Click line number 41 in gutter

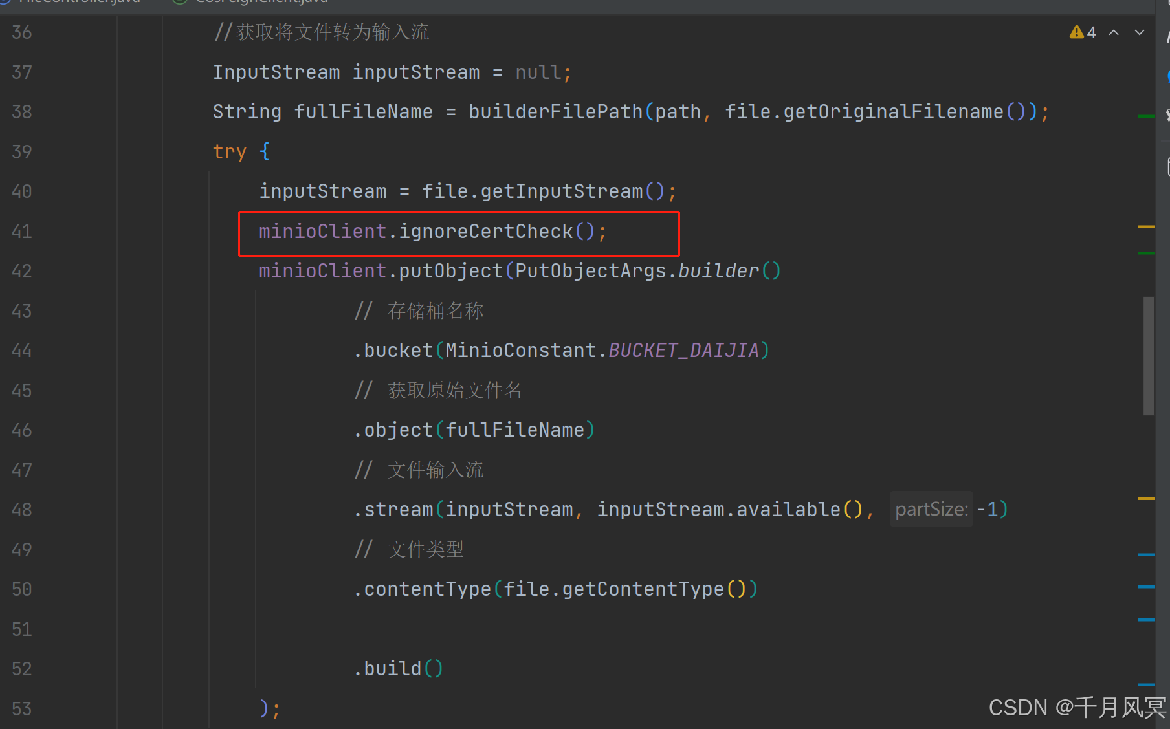point(22,232)
